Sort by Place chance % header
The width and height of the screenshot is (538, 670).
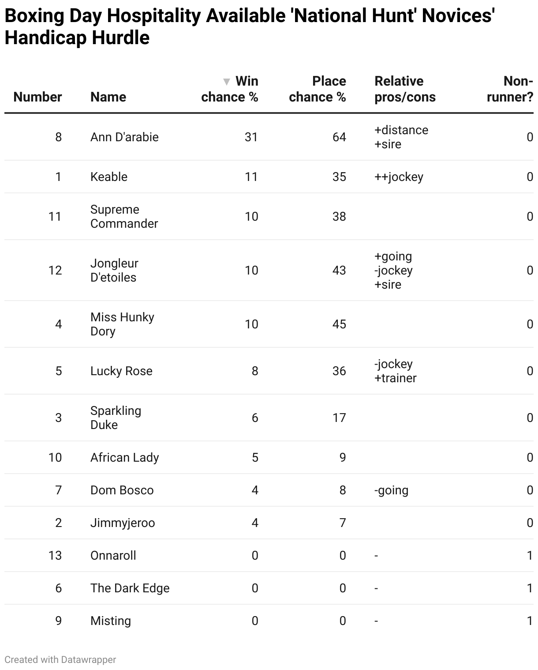(317, 89)
